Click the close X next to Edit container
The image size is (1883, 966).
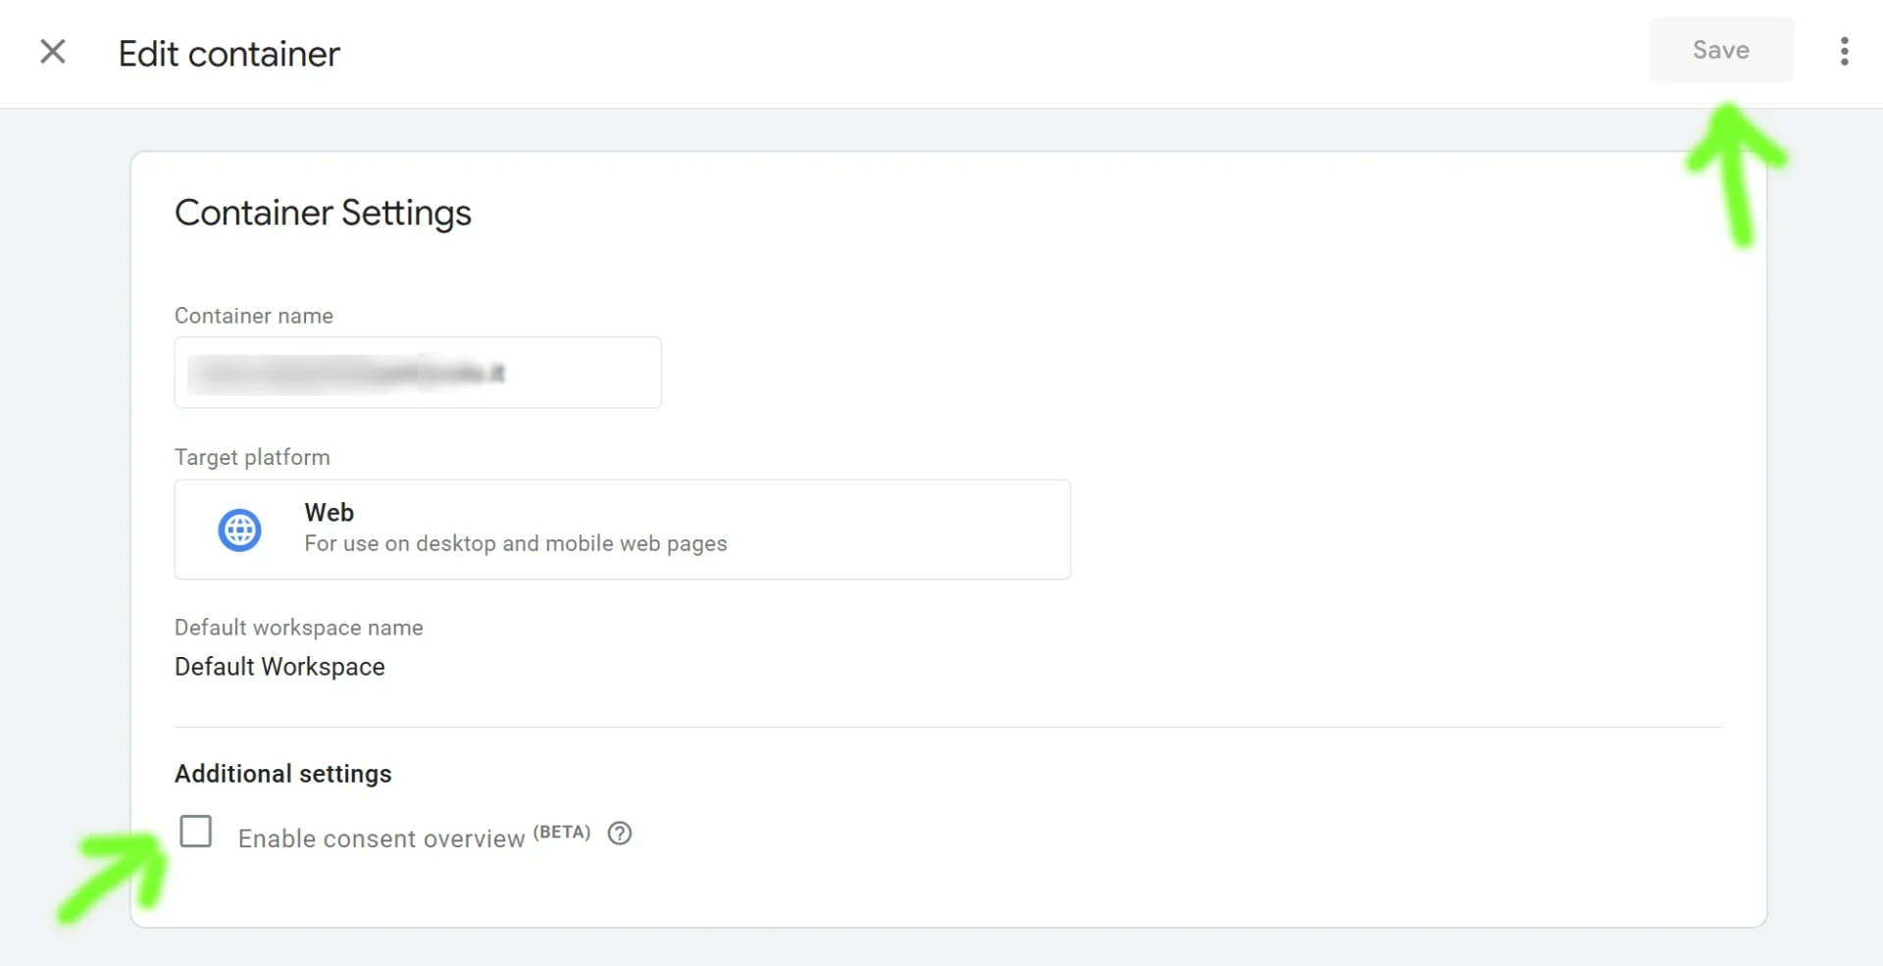53,51
